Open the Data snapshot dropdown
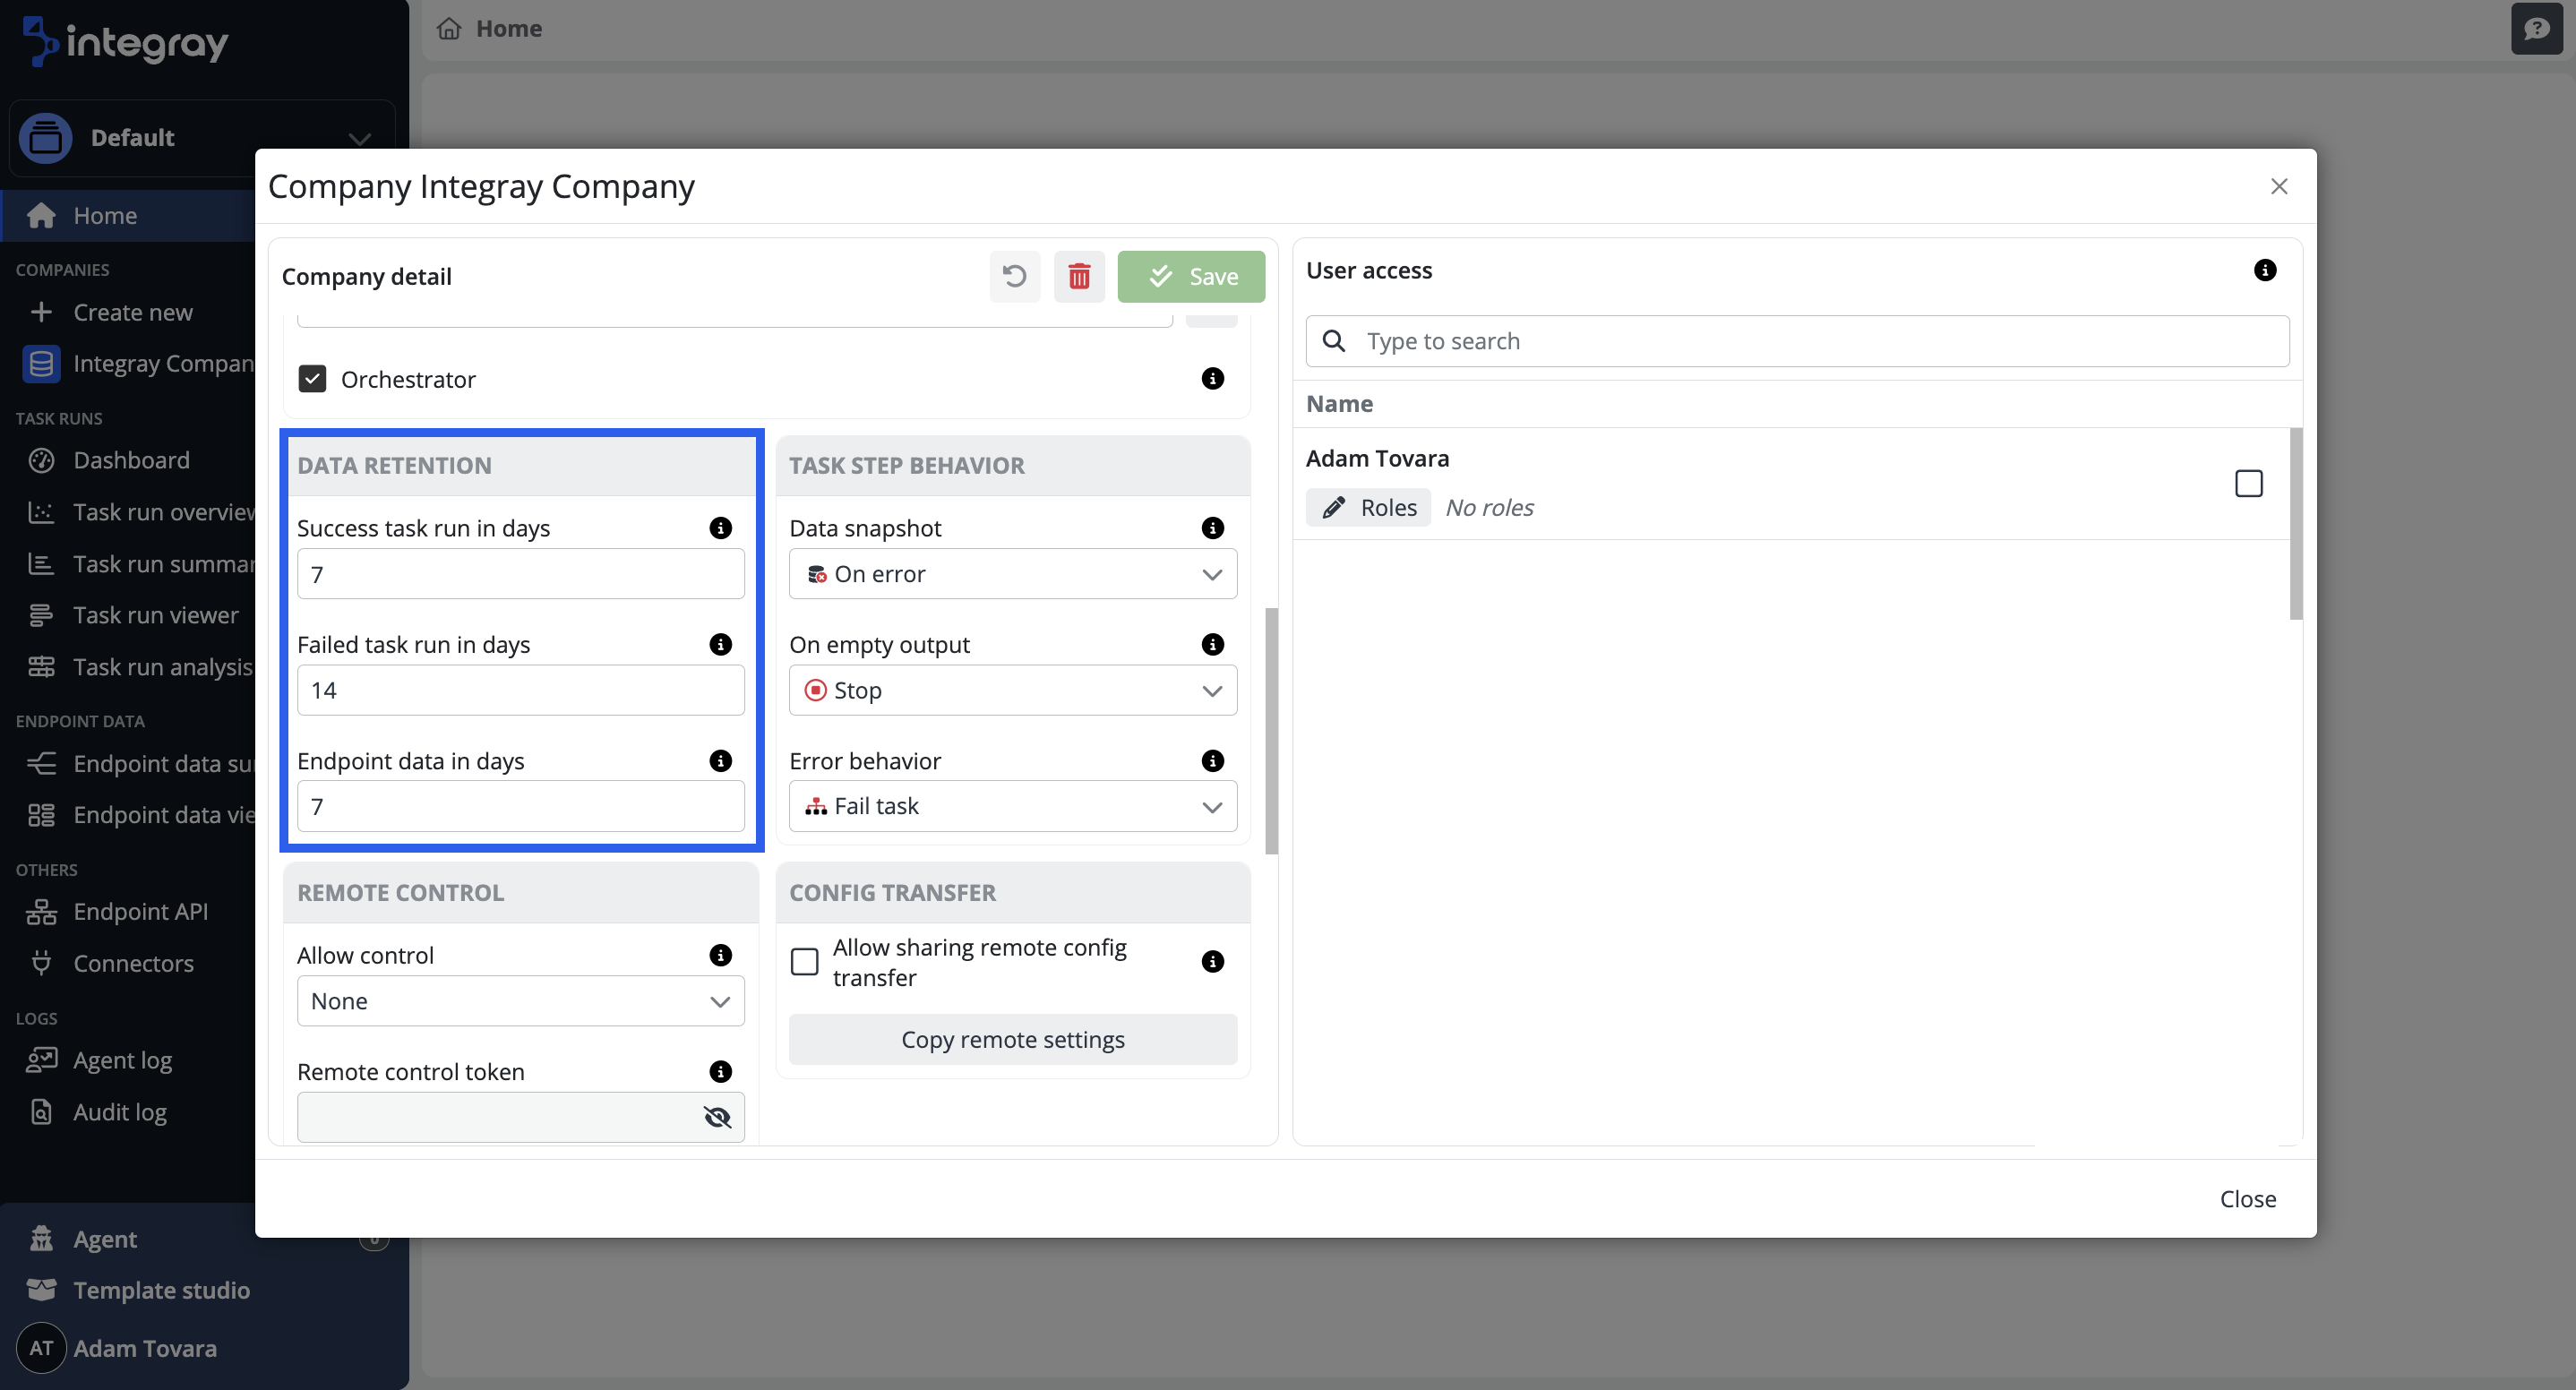This screenshot has width=2576, height=1390. click(x=1012, y=574)
